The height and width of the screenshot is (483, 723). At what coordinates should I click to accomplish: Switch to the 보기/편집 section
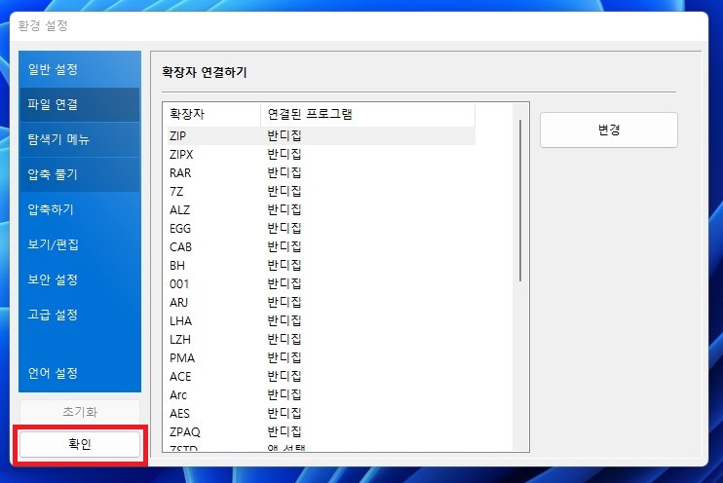tap(80, 244)
